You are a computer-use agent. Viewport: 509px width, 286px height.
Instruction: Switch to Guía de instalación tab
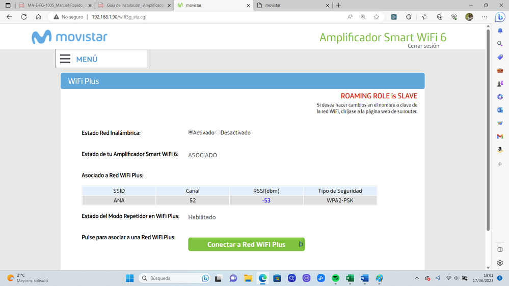pos(135,5)
